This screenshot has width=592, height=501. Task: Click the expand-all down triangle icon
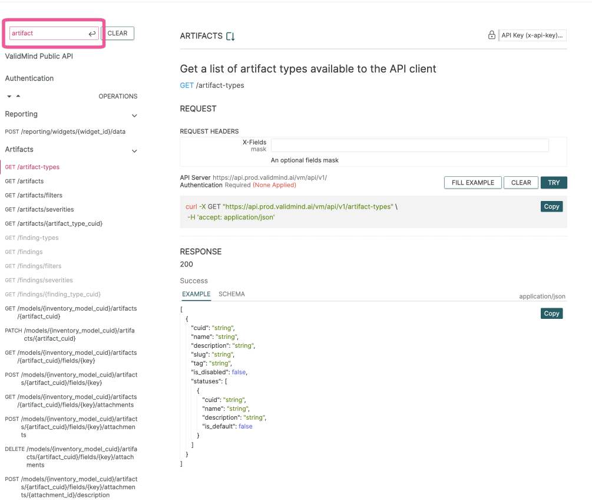pos(9,96)
